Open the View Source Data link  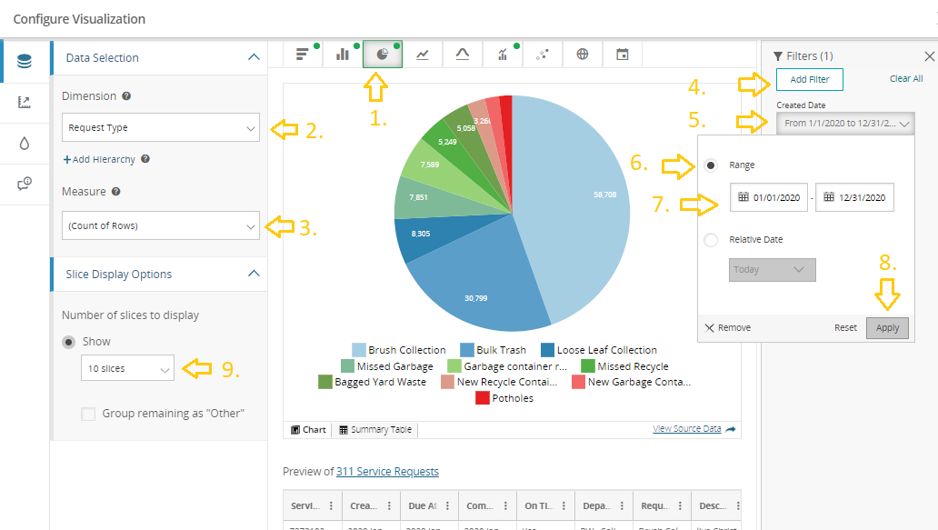point(687,429)
